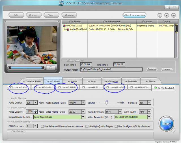
Task: Click the user/register icon in the top right
Action: (x=160, y=15)
